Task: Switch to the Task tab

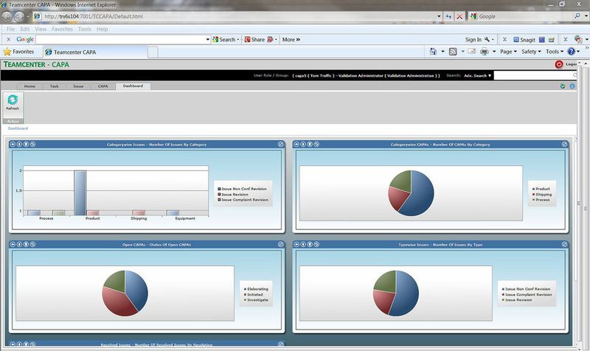Action: pyautogui.click(x=54, y=86)
